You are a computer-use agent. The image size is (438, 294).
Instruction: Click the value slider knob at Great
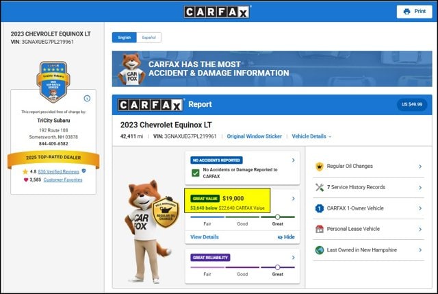pyautogui.click(x=277, y=217)
